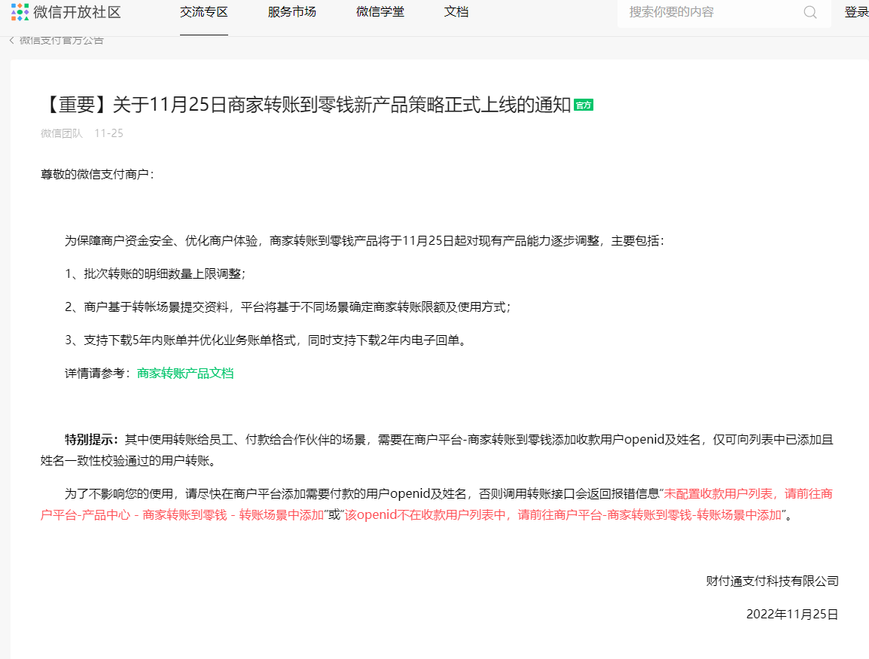Open the 商家转账产品文档 green link
The height and width of the screenshot is (659, 869).
[185, 373]
